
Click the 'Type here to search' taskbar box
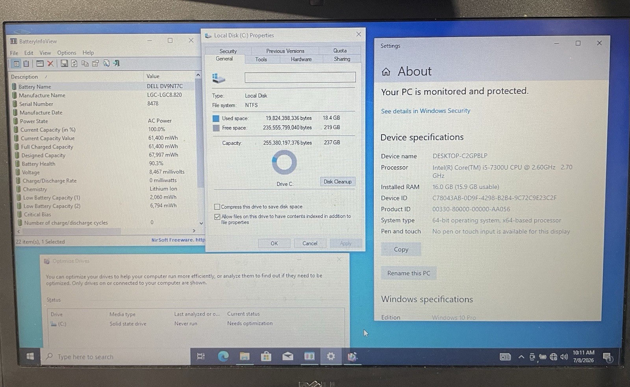tap(115, 357)
